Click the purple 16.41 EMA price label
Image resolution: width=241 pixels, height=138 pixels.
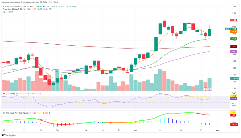(234, 52)
